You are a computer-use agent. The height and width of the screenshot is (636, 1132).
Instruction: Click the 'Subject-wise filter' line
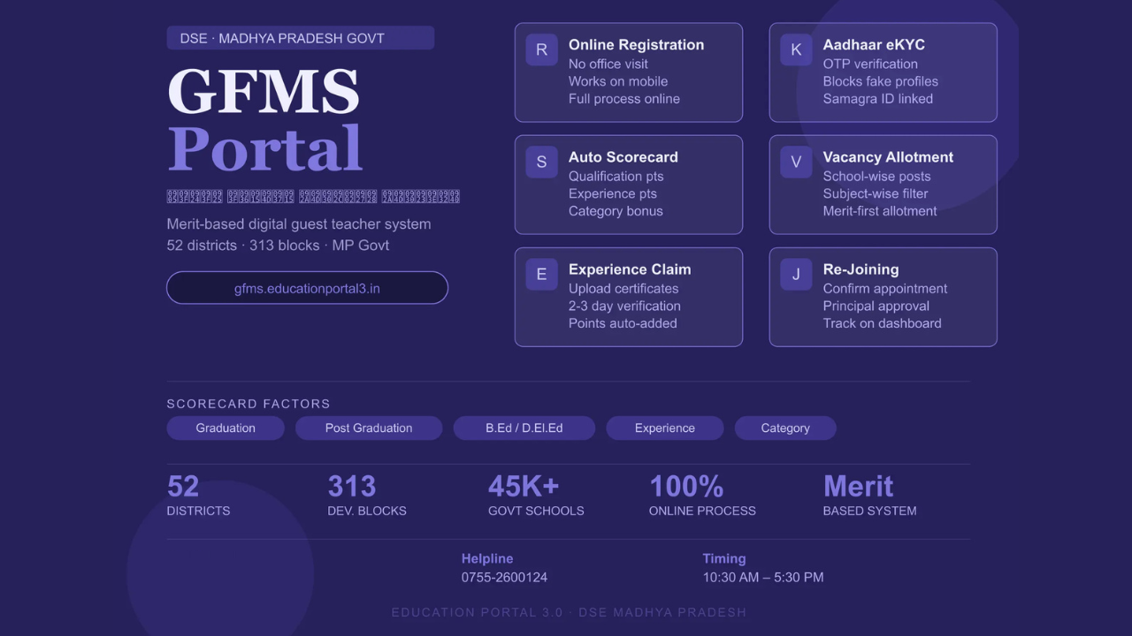pyautogui.click(x=876, y=193)
